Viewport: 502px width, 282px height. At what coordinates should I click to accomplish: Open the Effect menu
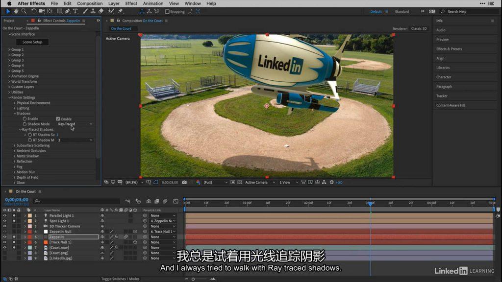point(131,3)
